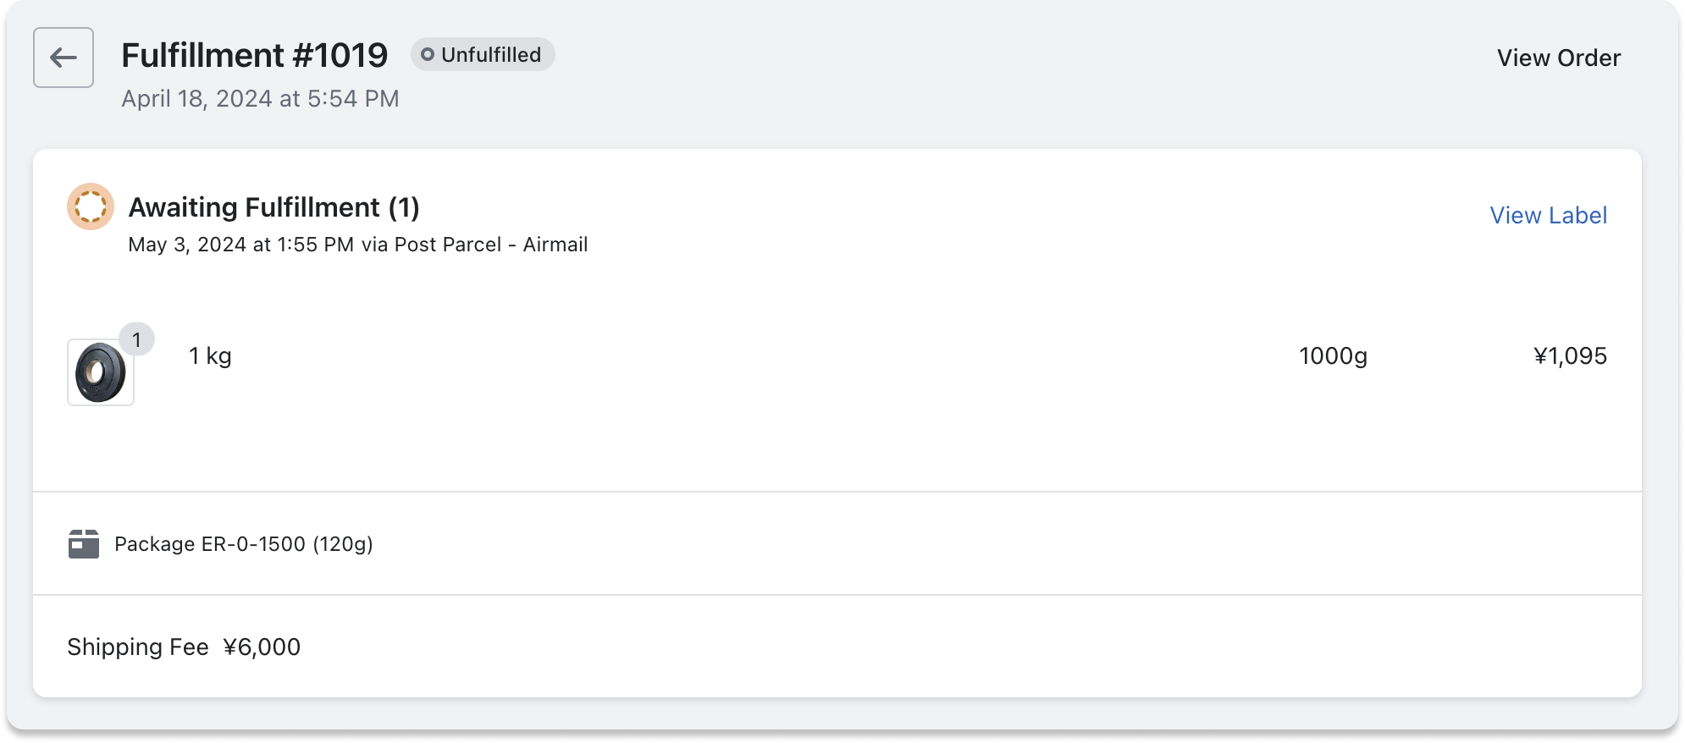
Task: Click the package box icon
Action: [84, 543]
